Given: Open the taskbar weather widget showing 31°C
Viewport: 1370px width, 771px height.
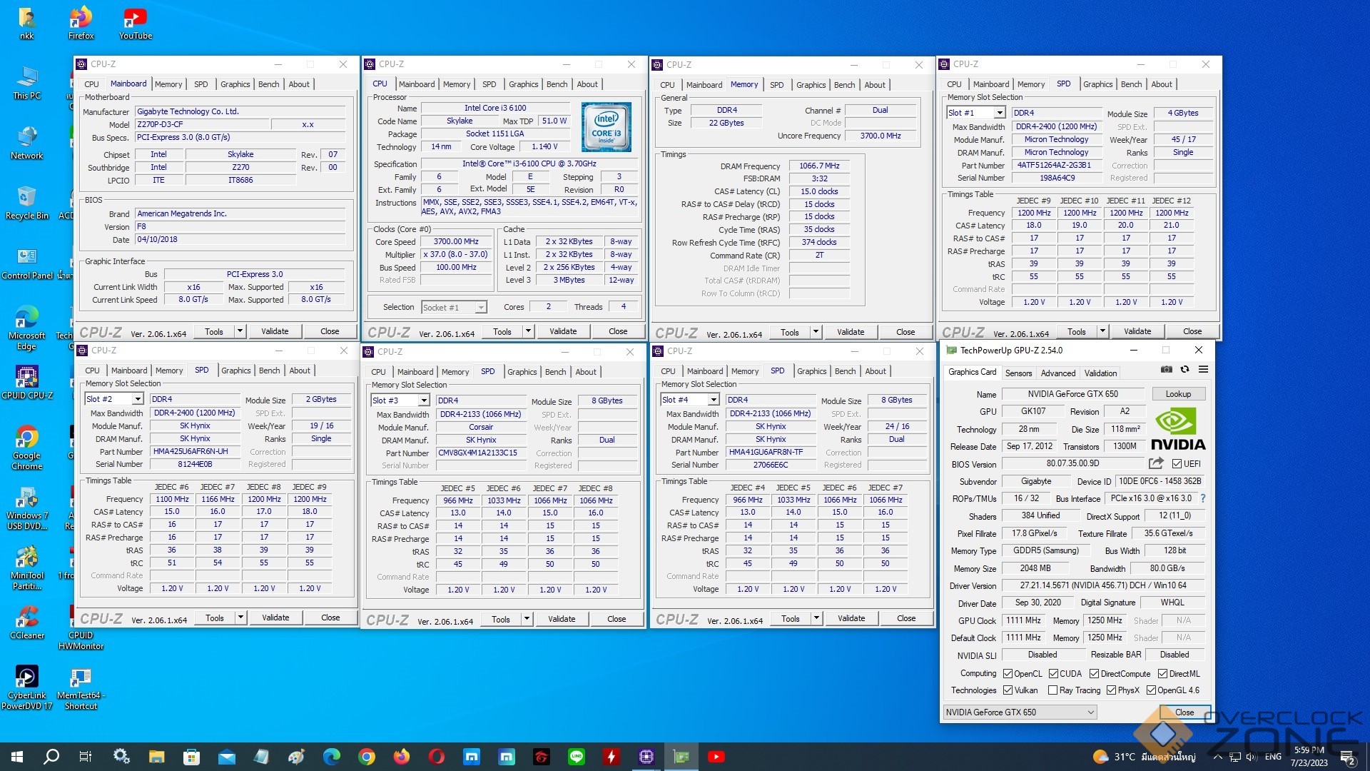Looking at the screenshot, I should coord(1144,757).
